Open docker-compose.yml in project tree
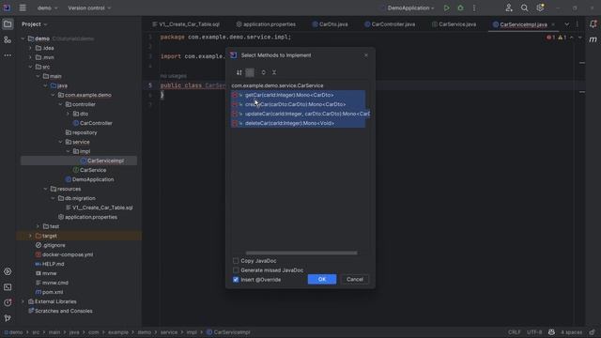The width and height of the screenshot is (601, 338). coord(68,254)
